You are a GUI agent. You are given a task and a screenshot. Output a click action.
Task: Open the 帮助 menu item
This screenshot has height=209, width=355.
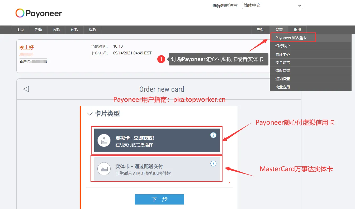pos(261,30)
